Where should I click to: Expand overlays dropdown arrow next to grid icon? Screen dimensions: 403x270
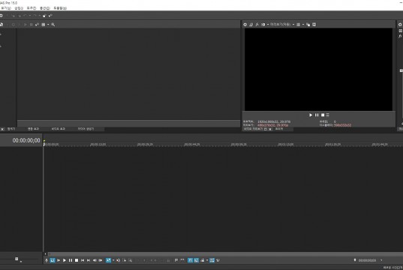pos(303,25)
